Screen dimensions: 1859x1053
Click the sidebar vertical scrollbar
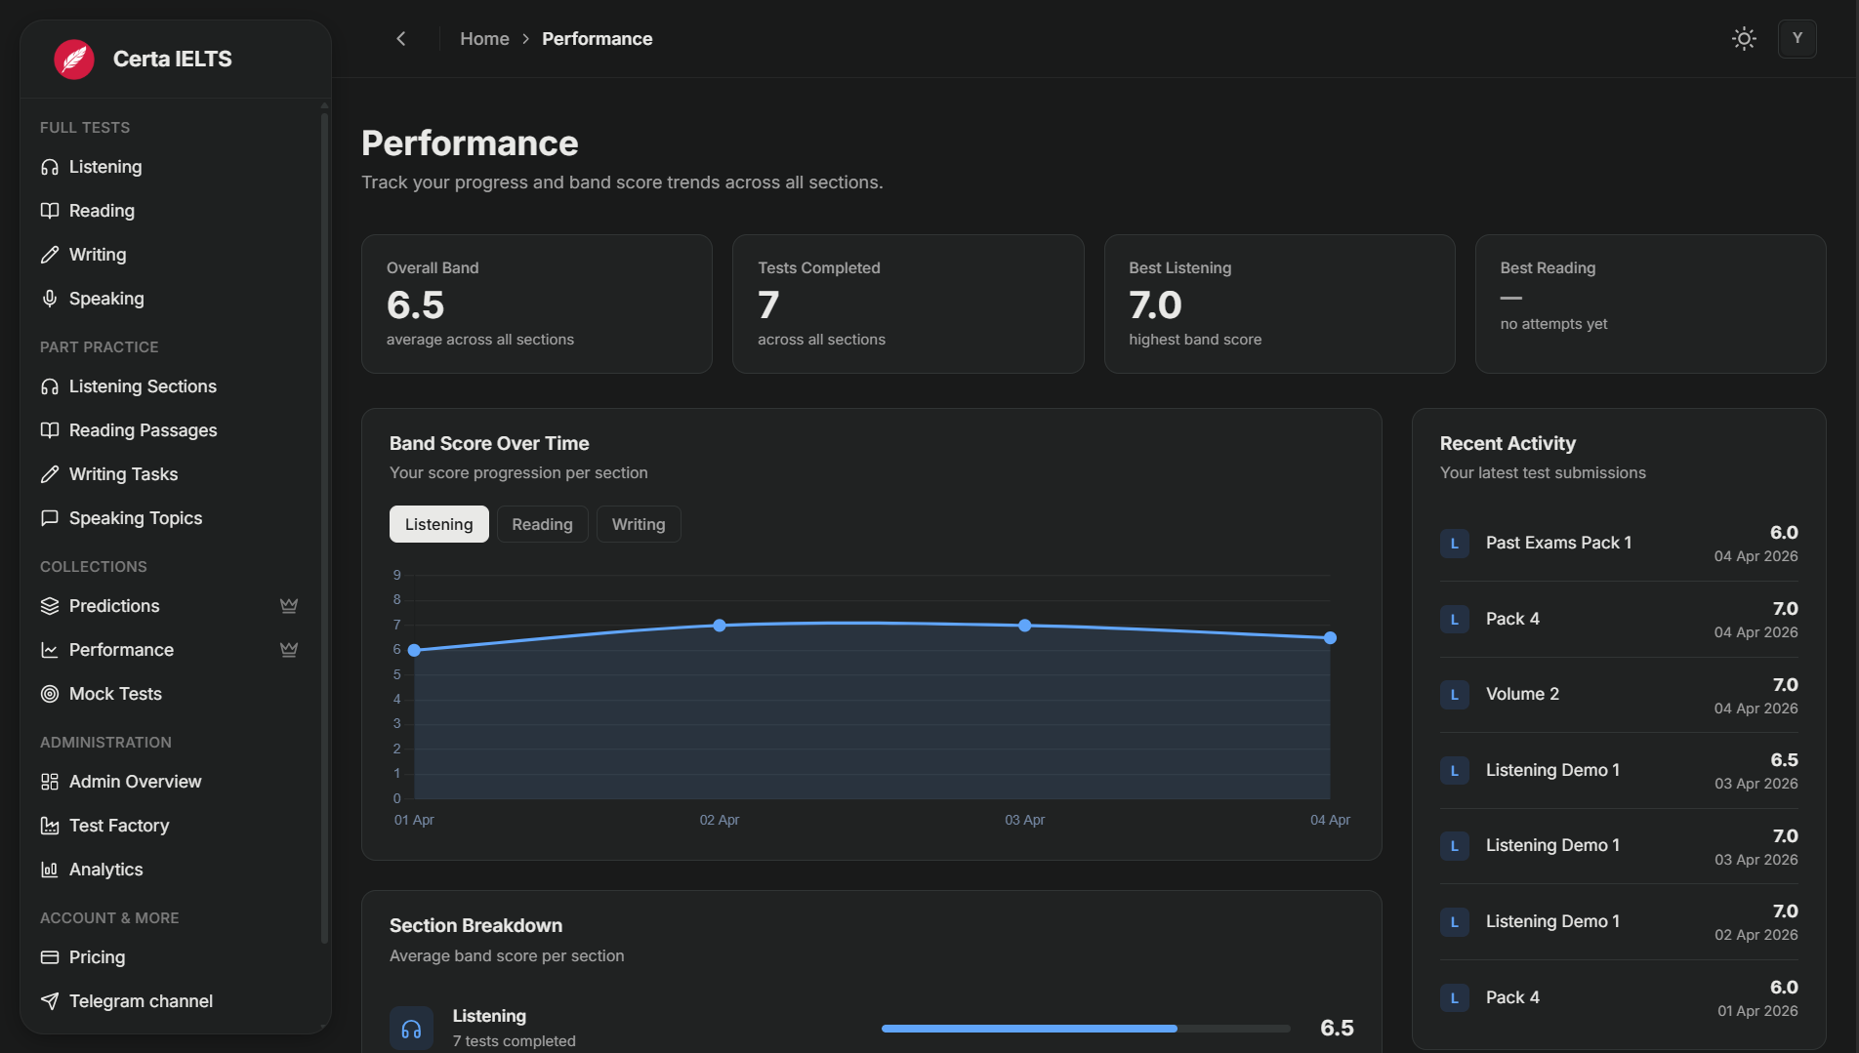pos(324,527)
